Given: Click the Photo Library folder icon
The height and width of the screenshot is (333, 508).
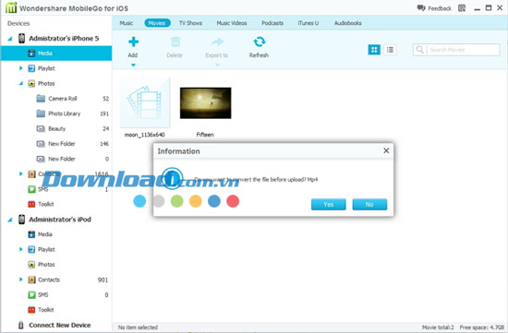Looking at the screenshot, I should (x=41, y=113).
